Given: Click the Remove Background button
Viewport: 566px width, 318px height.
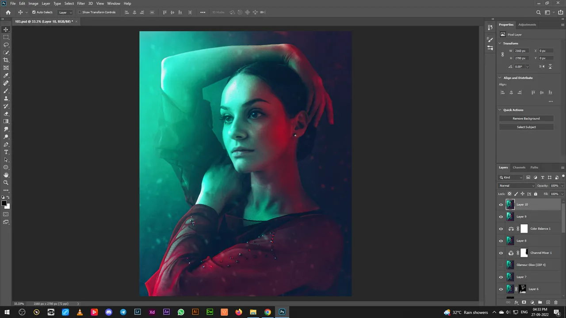Looking at the screenshot, I should [526, 118].
